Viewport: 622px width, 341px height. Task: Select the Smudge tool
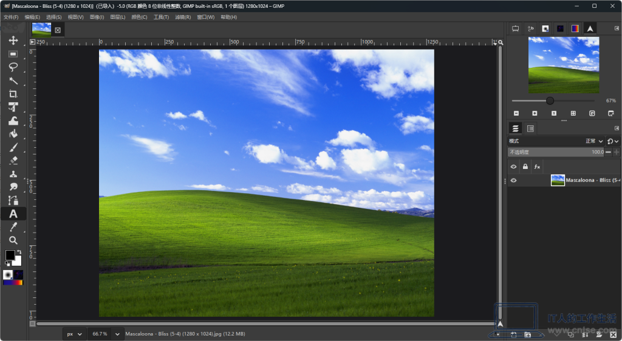click(x=13, y=187)
